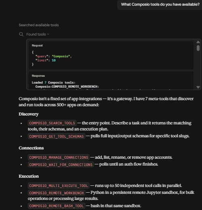Image resolution: width=202 pixels, height=210 pixels.
Task: Collapse the Found tools chevron
Action: (48, 34)
